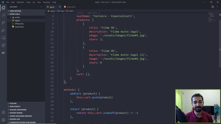The image size is (221, 124).
Task: Open Explorer more actions ellipsis
Action: pyautogui.click(x=41, y=7)
